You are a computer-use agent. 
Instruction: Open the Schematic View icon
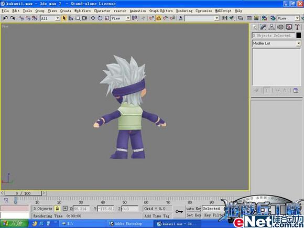[256, 18]
